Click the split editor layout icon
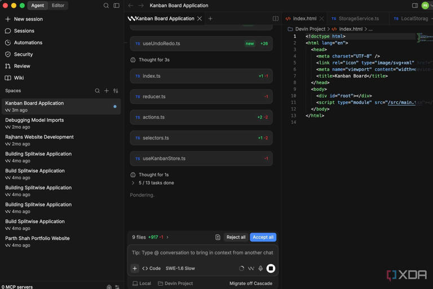433x289 pixels. (x=275, y=19)
